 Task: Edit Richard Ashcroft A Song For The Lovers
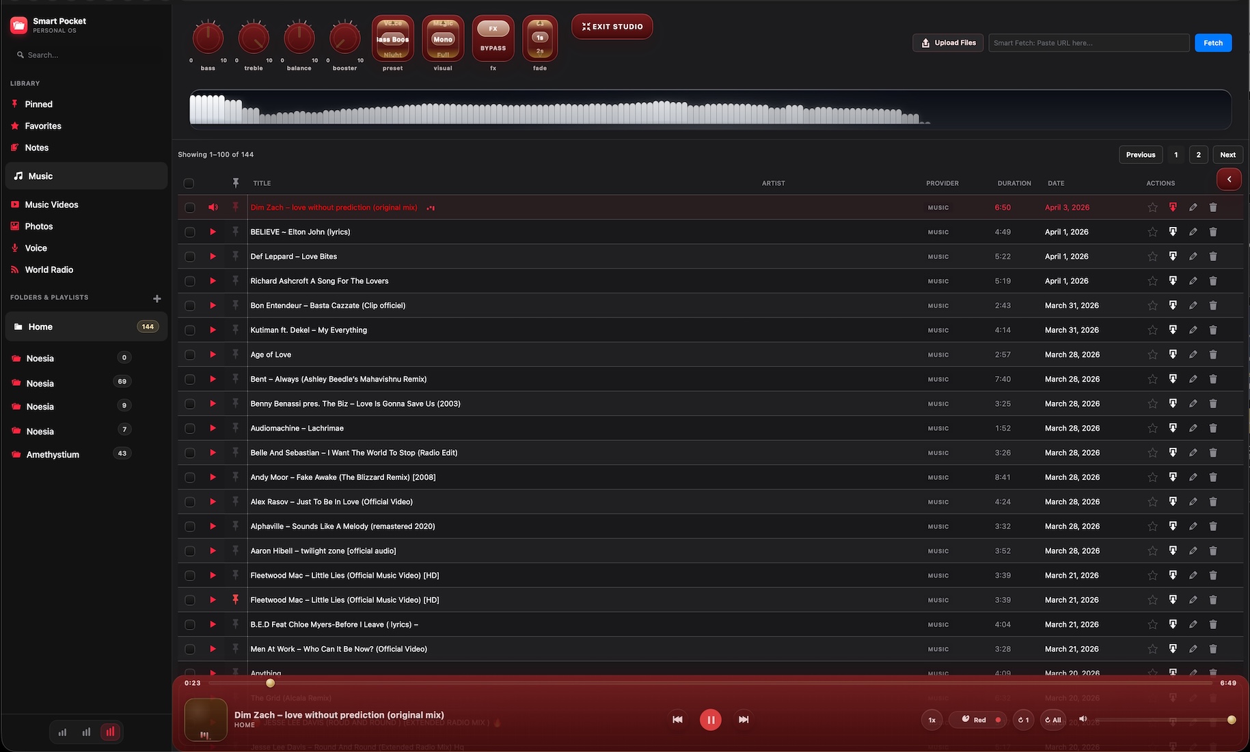[x=1193, y=281]
